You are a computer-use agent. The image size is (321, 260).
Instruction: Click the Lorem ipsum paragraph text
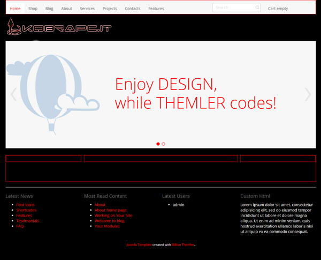coord(277,218)
